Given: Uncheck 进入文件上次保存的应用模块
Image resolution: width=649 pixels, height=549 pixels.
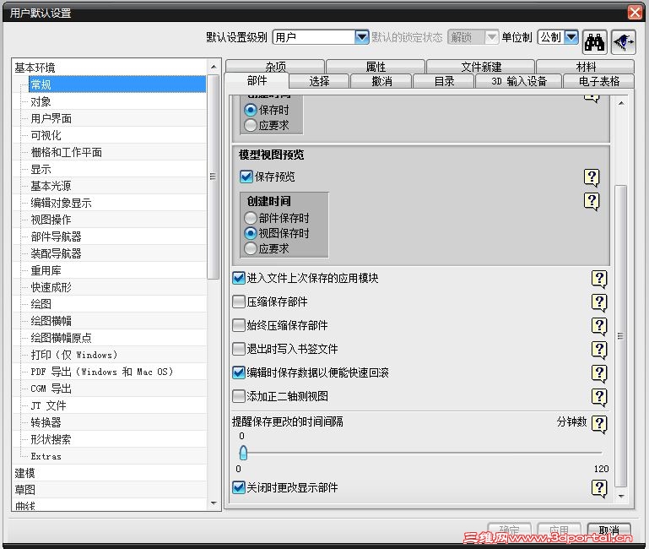Looking at the screenshot, I should point(239,278).
